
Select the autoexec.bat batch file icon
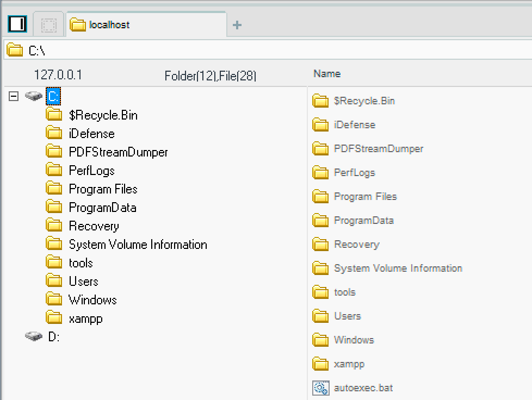click(x=319, y=387)
